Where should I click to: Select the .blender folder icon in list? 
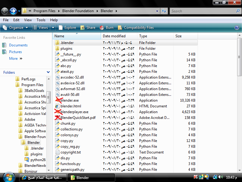click(x=57, y=42)
